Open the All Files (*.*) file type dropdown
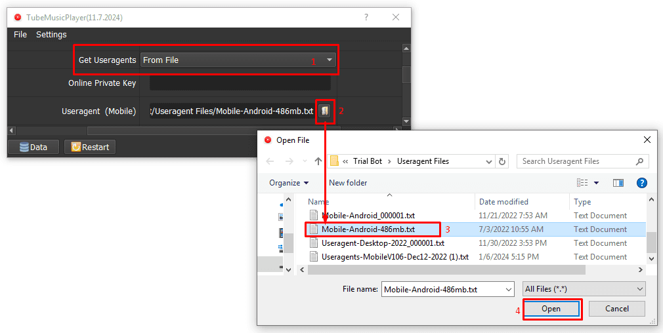 tap(584, 289)
